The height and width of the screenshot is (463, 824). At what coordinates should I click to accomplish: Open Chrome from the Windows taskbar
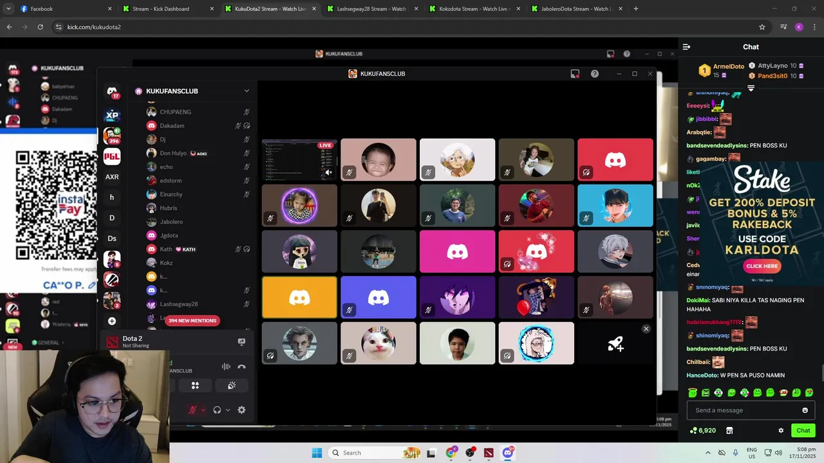(x=451, y=453)
